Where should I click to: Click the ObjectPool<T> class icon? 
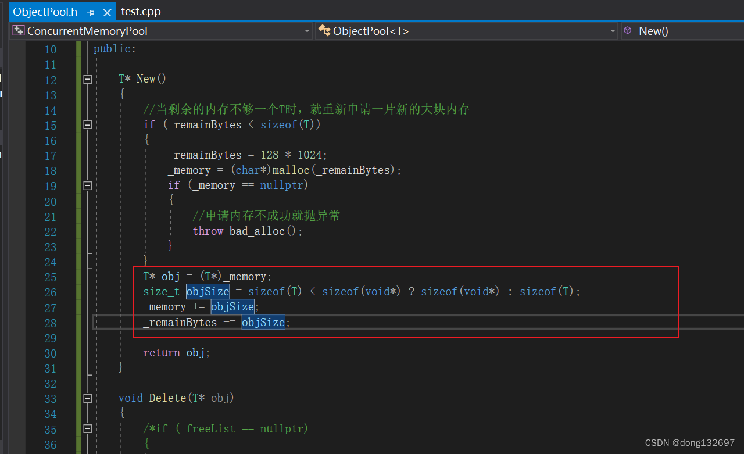point(324,31)
